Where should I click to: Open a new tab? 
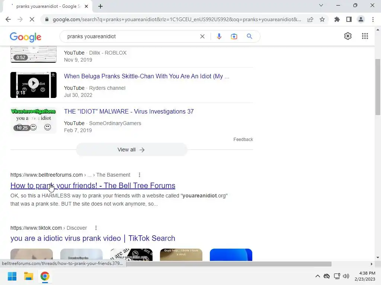click(100, 6)
